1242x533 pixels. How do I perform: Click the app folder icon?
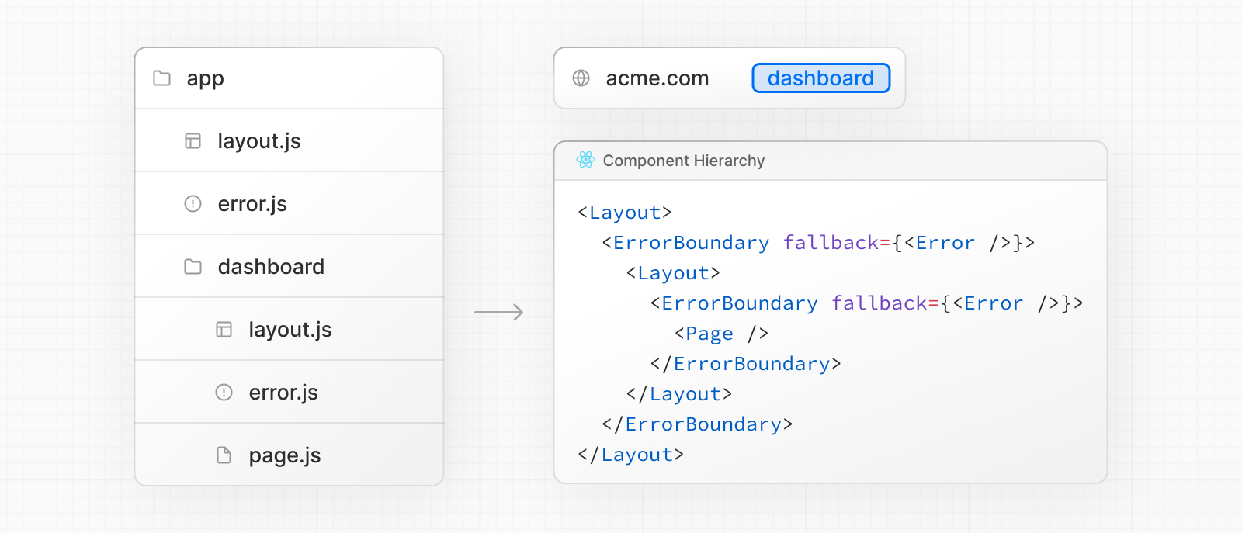tap(161, 78)
